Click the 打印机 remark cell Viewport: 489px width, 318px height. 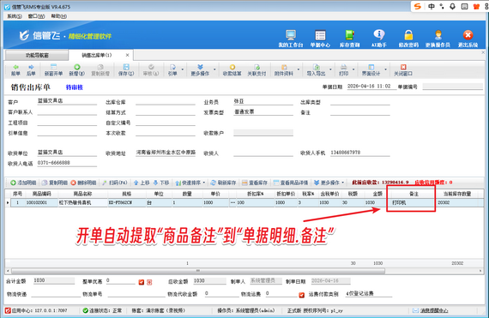pyautogui.click(x=414, y=202)
